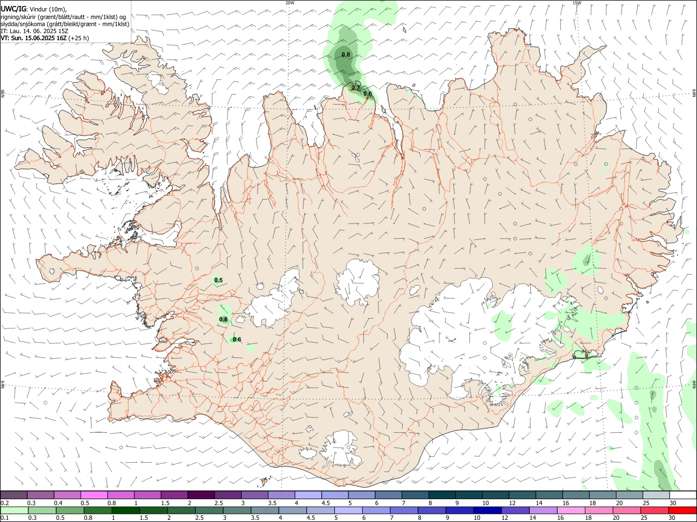Select the white 30 swatch in upper legend row
The height and width of the screenshot is (522, 697).
[x=683, y=495]
